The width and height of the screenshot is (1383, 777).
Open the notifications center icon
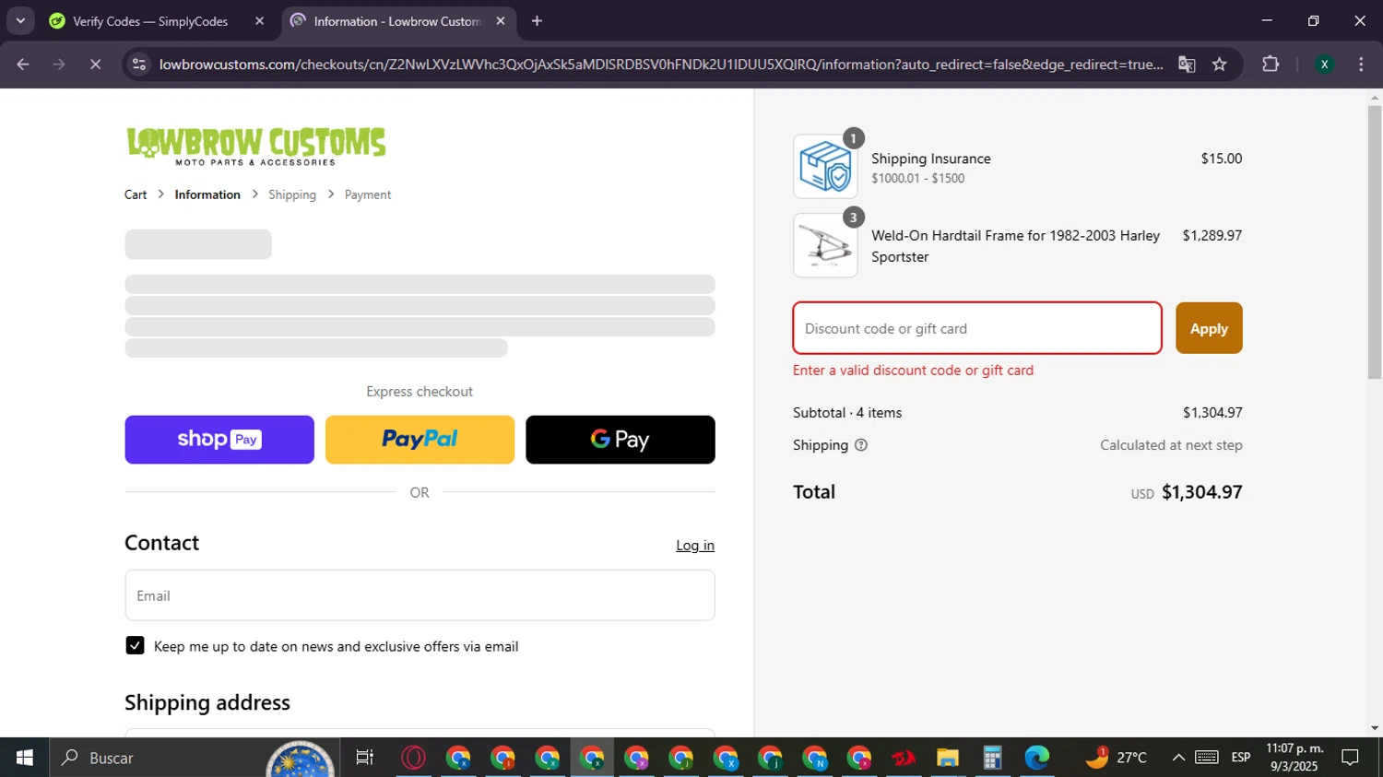[1350, 758]
